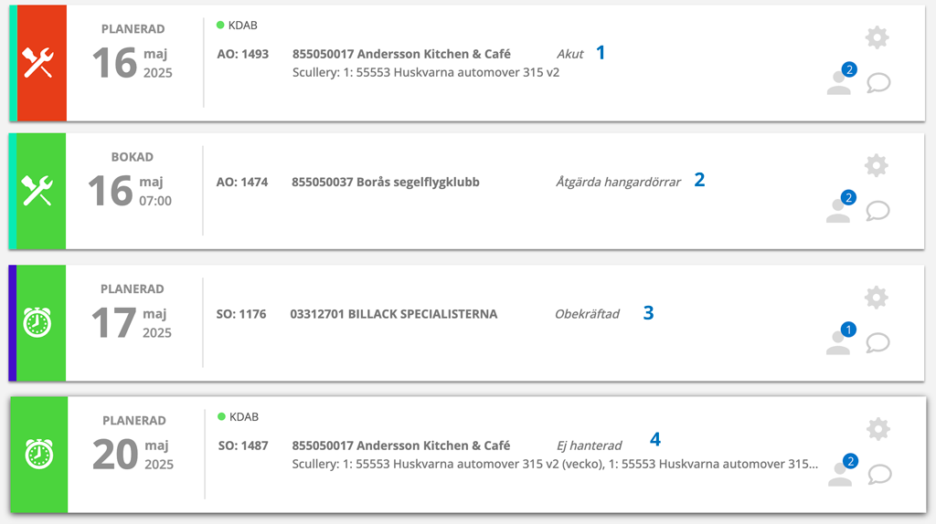Open comments bubble for order SO: 1176
The height and width of the screenshot is (524, 936).
pos(878,342)
